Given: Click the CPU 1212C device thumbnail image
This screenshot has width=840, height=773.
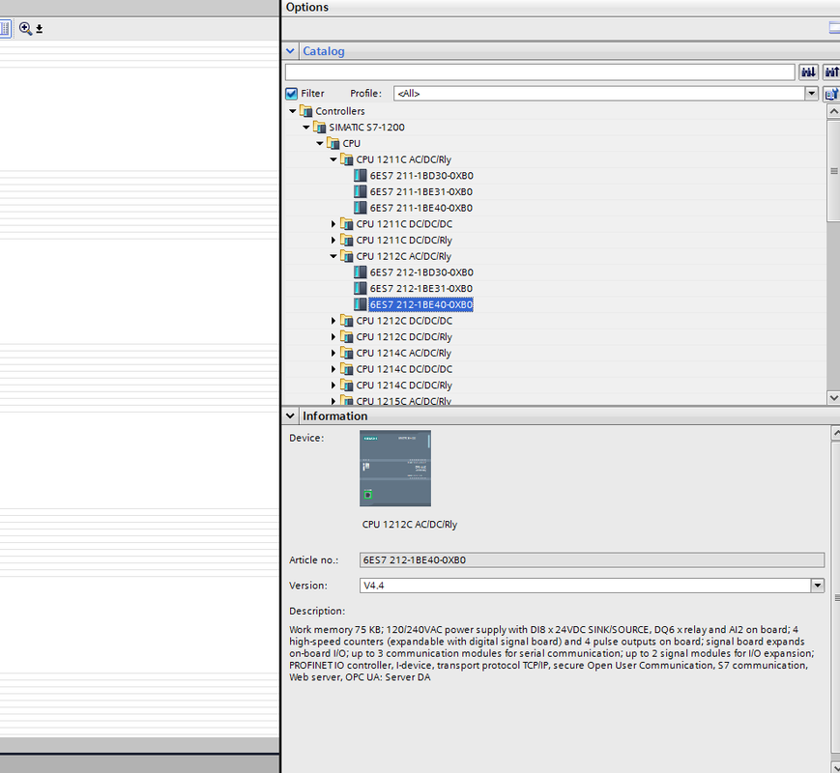Looking at the screenshot, I should click(395, 469).
